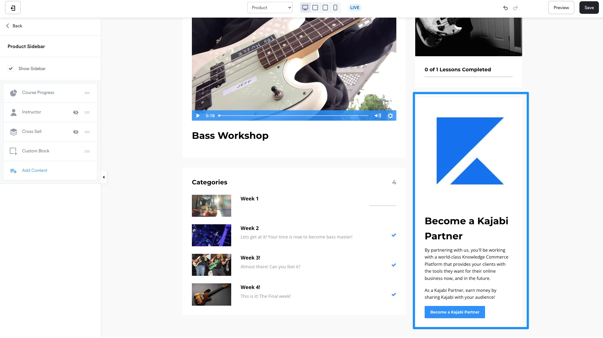
Task: Click the Week 3! completed checkmark
Action: pyautogui.click(x=394, y=265)
